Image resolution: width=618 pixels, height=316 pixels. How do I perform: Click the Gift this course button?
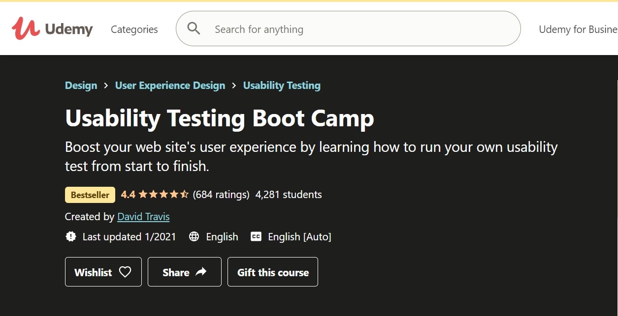click(x=273, y=272)
